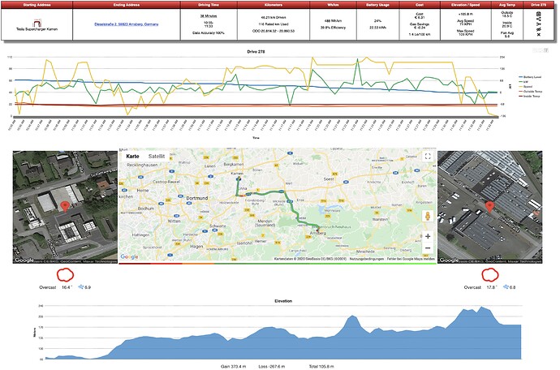Click the 38 Minutes driving time link
Screen dimensions: 560x370
209,16
